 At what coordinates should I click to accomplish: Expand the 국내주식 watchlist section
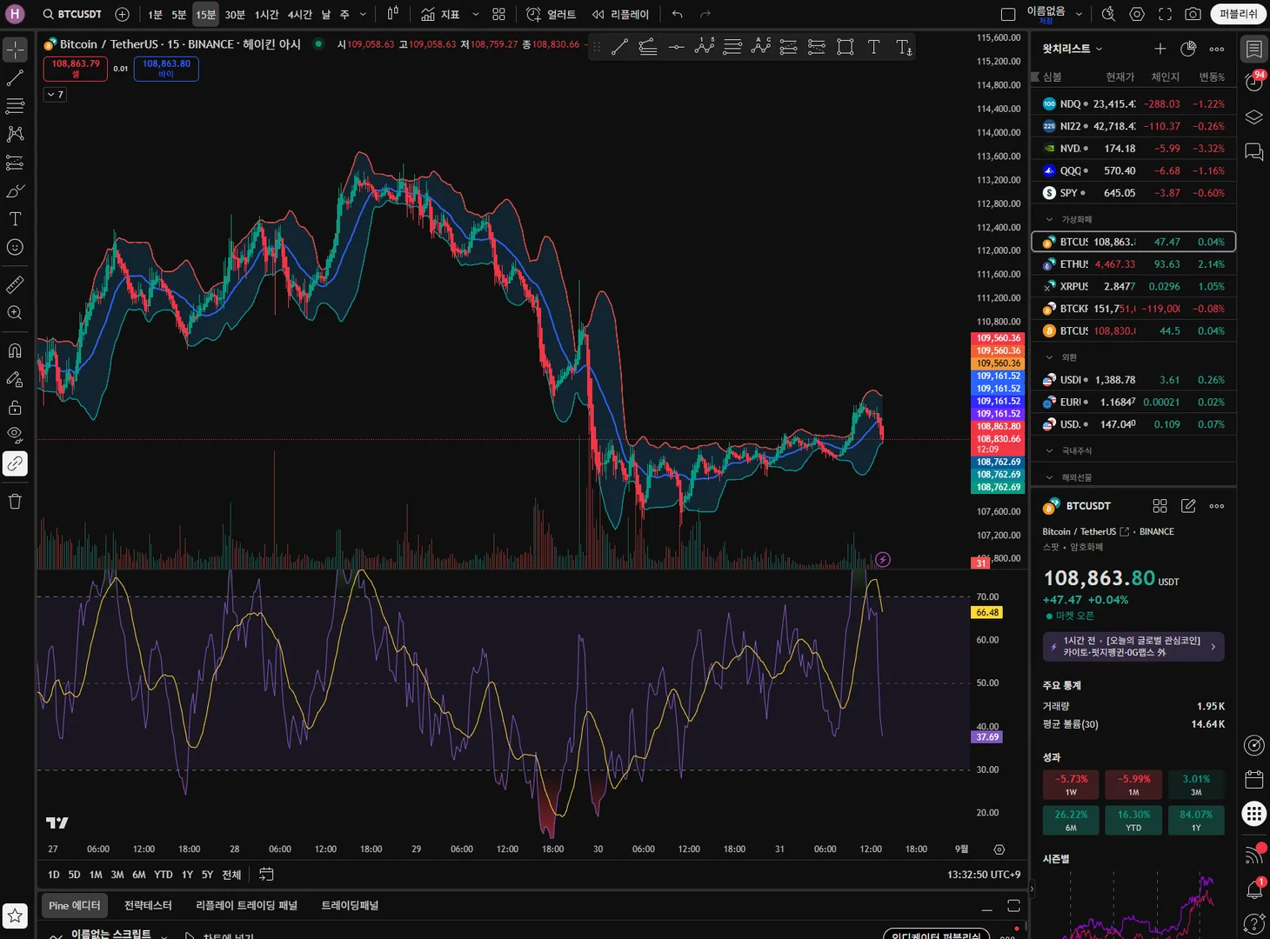coord(1049,450)
